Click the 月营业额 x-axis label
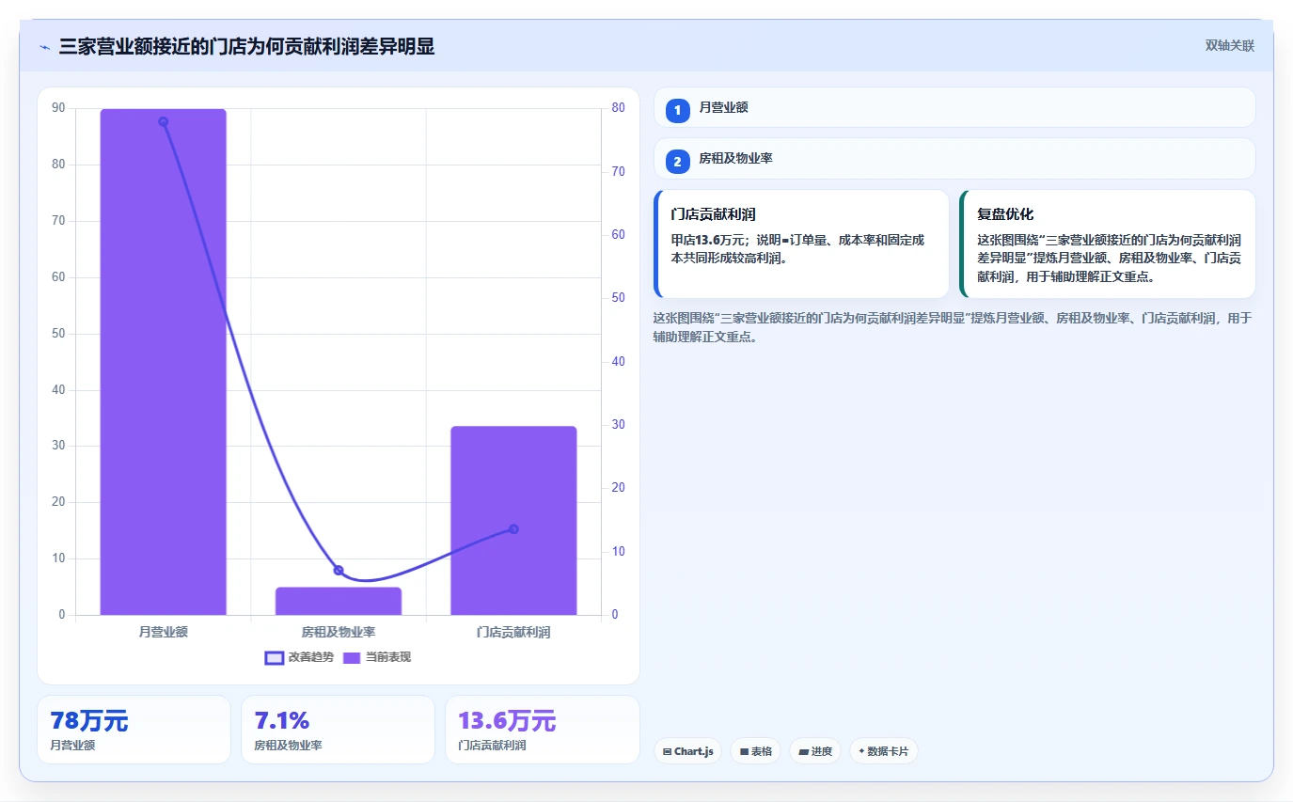 point(163,632)
